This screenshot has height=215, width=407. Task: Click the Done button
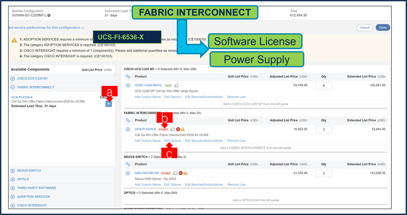tap(383, 27)
